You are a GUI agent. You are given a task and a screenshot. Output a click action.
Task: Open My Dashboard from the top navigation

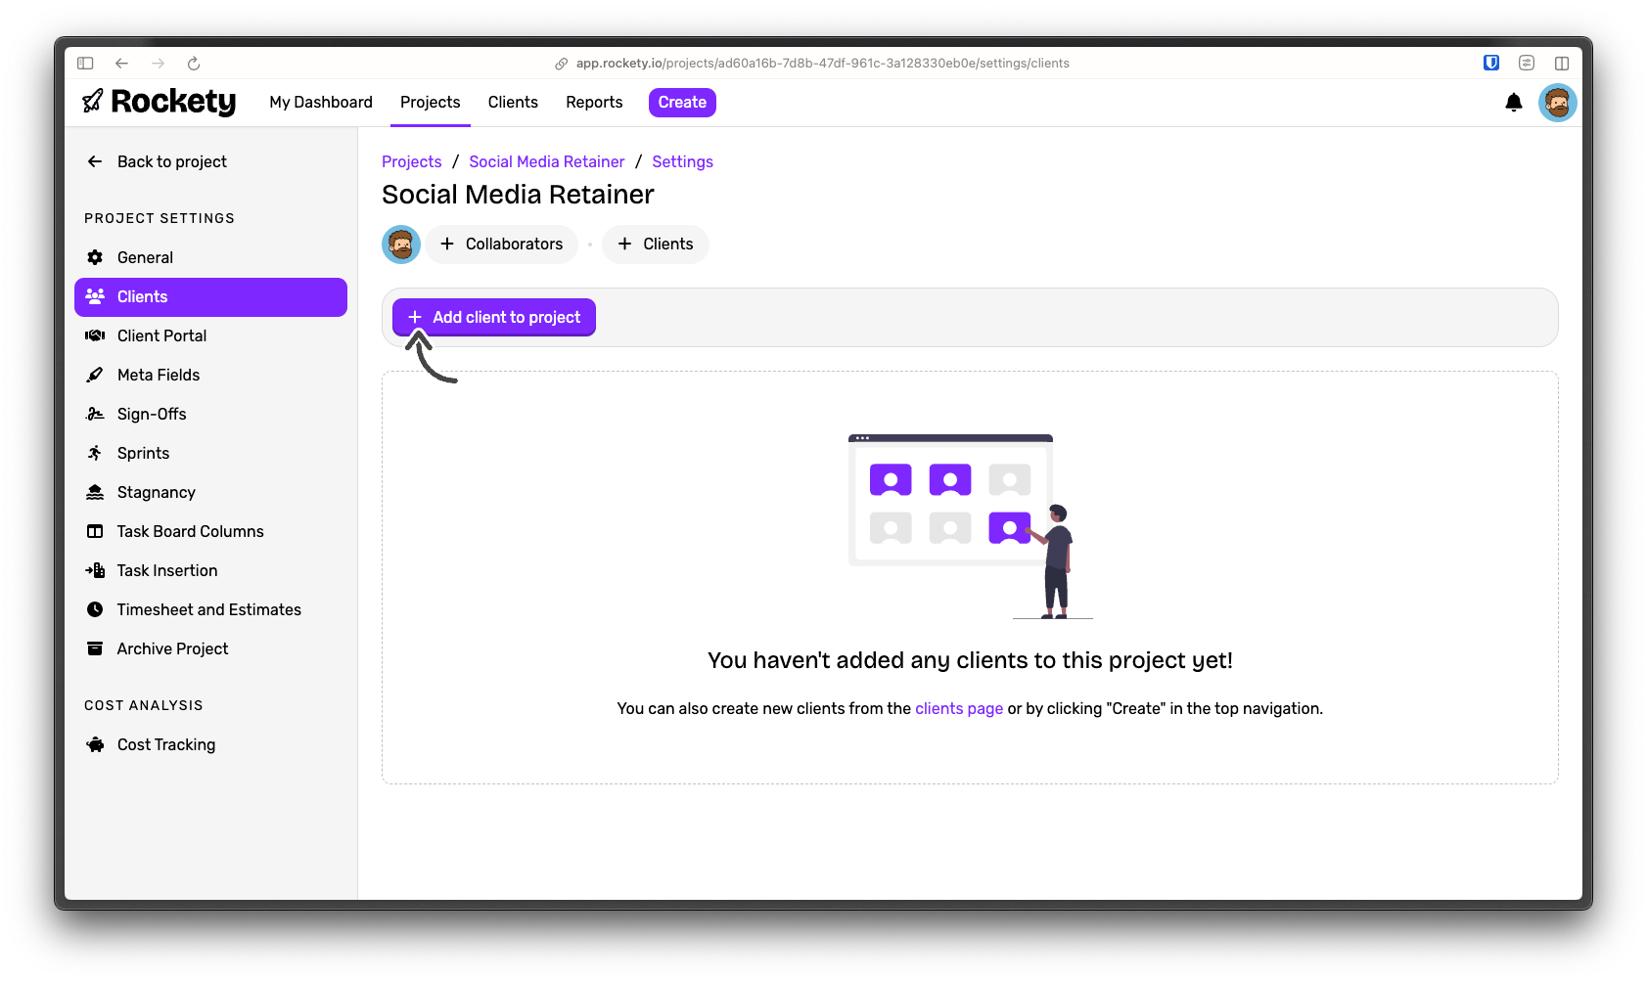320,102
